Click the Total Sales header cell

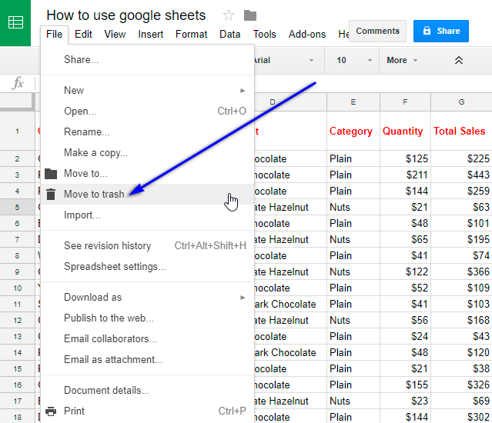pyautogui.click(x=461, y=131)
